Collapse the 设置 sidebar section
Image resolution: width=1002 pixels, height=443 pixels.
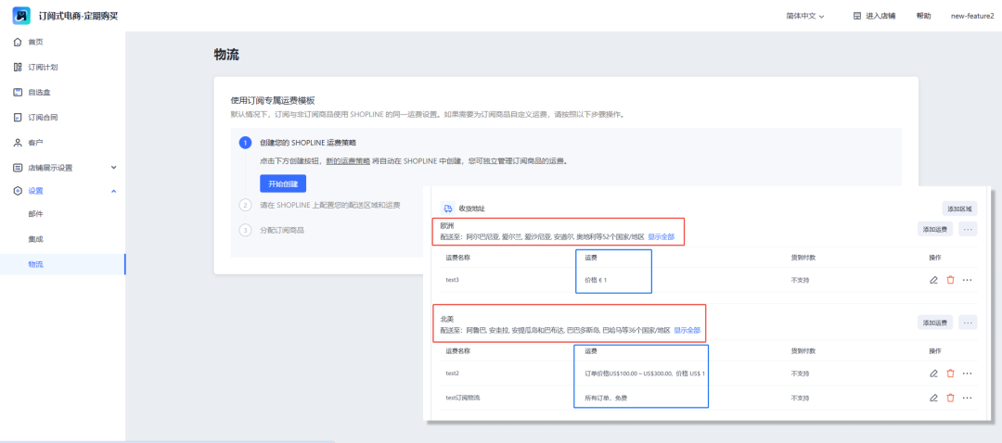113,191
